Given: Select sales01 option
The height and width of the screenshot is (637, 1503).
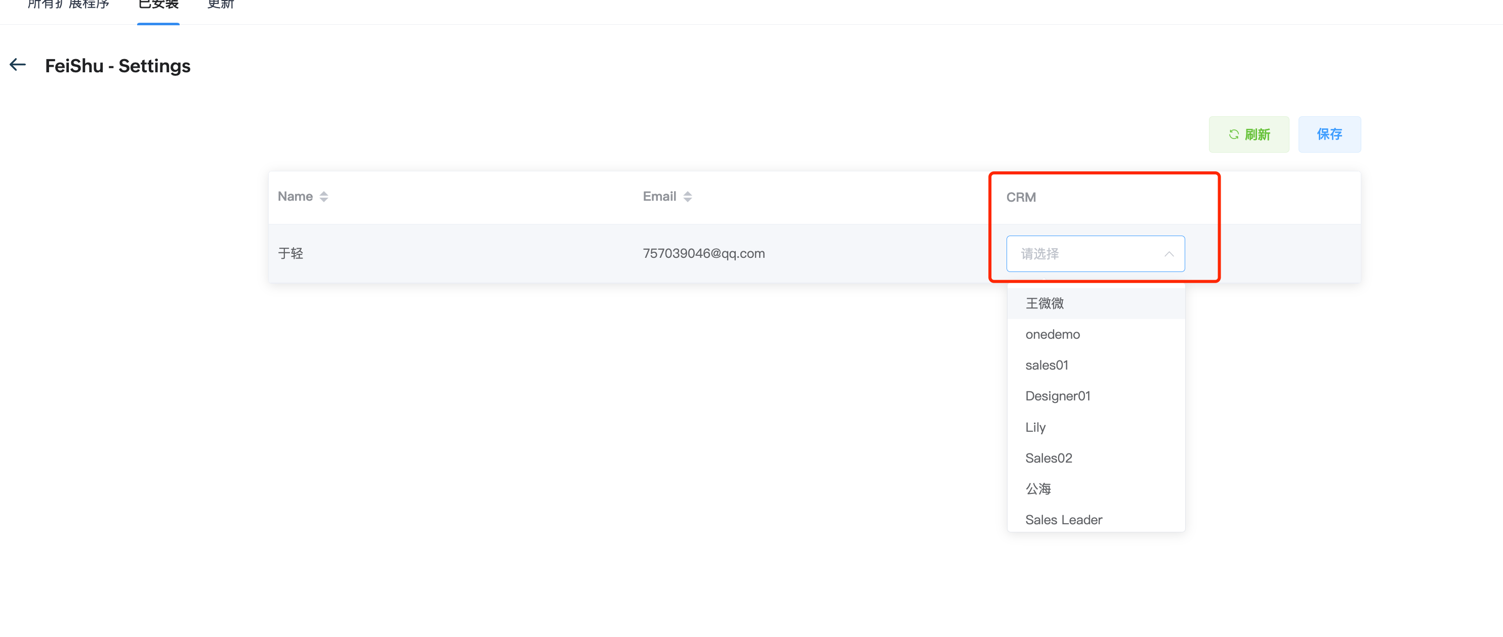Looking at the screenshot, I should [x=1047, y=366].
